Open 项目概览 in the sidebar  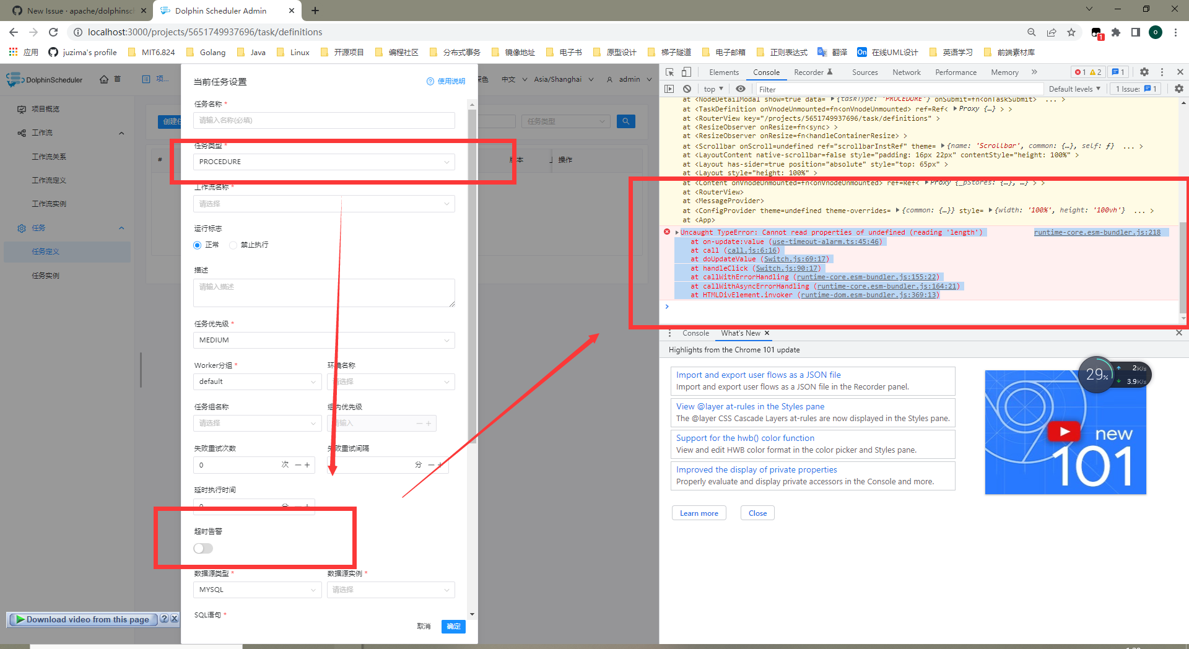pyautogui.click(x=46, y=109)
